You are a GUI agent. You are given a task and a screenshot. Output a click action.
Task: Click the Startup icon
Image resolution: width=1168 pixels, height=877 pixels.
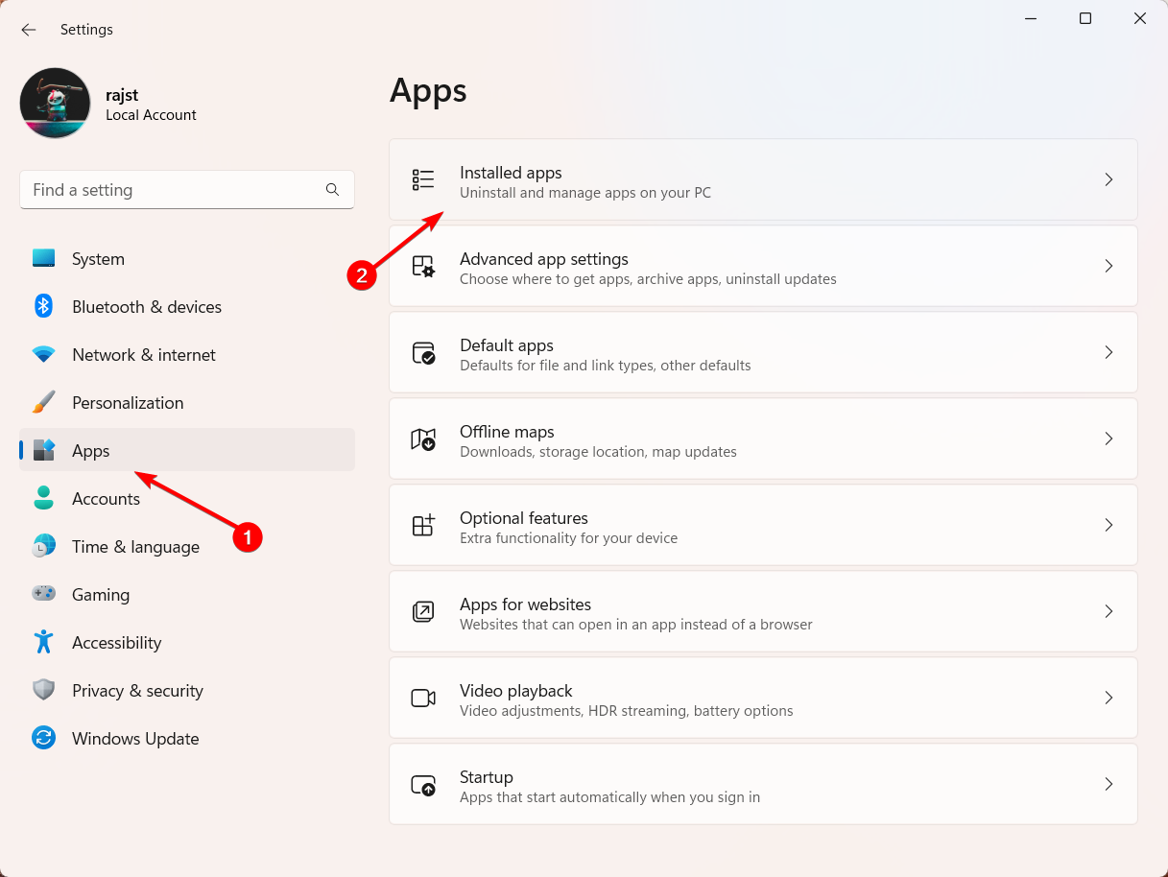(422, 784)
